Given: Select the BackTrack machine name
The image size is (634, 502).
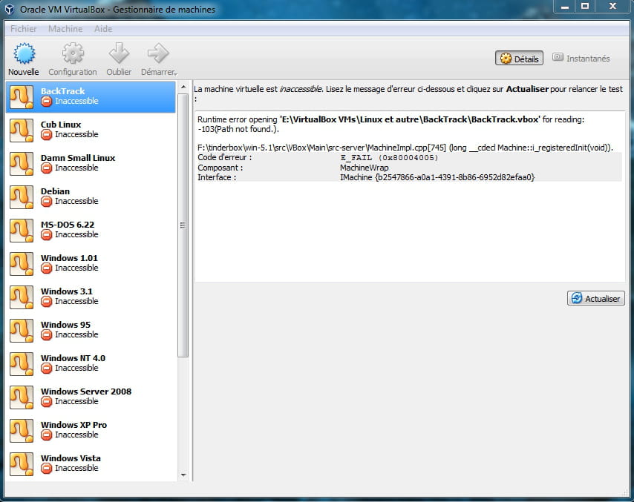Looking at the screenshot, I should (62, 91).
